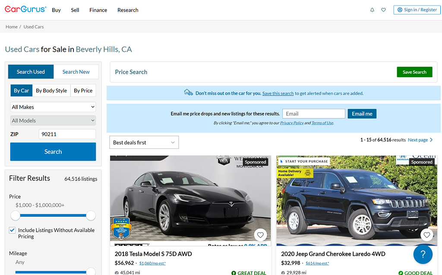Click the Next page arrow chevron
The height and width of the screenshot is (275, 442).
point(431,139)
